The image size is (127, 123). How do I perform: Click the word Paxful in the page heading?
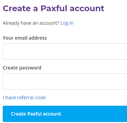pyautogui.click(x=54, y=8)
